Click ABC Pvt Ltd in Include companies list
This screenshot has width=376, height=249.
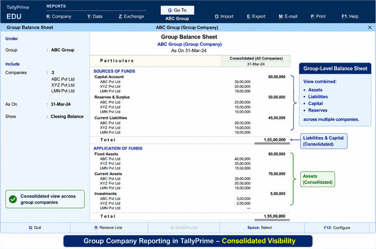(x=63, y=79)
